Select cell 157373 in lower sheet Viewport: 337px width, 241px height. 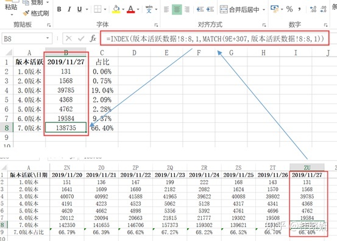(170, 225)
